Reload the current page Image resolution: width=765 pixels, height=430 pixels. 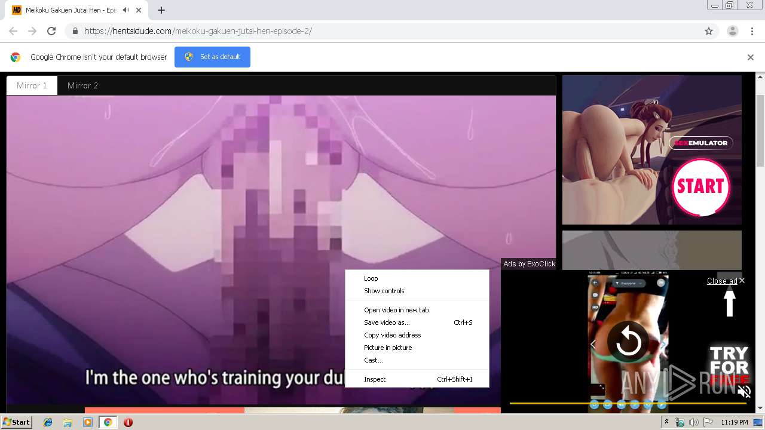pyautogui.click(x=51, y=31)
